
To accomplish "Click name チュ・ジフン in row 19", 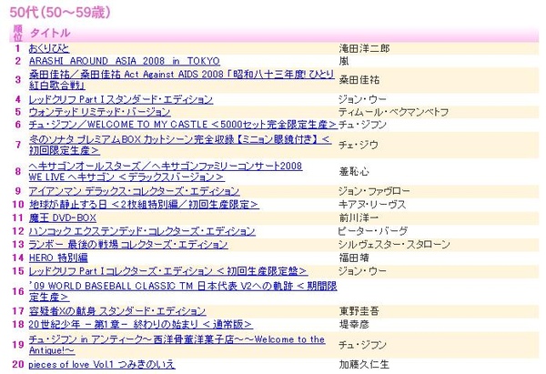I will (362, 344).
